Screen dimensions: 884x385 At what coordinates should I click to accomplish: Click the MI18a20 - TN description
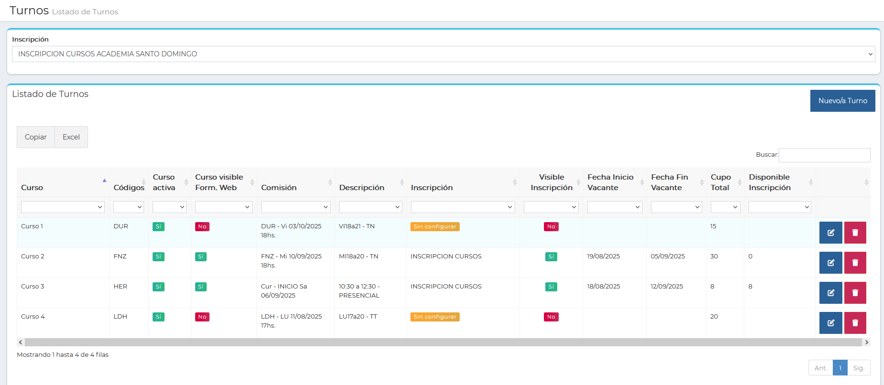[359, 257]
